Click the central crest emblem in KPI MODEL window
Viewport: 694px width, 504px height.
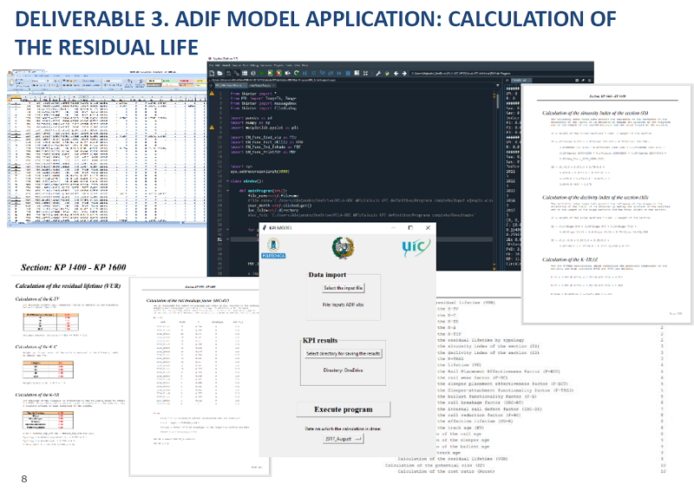coord(343,248)
